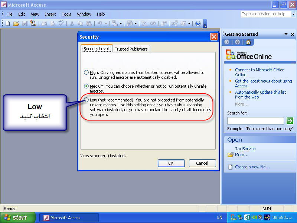This screenshot has height=223, width=297.
Task: Select the Security Level tab
Action: point(96,49)
